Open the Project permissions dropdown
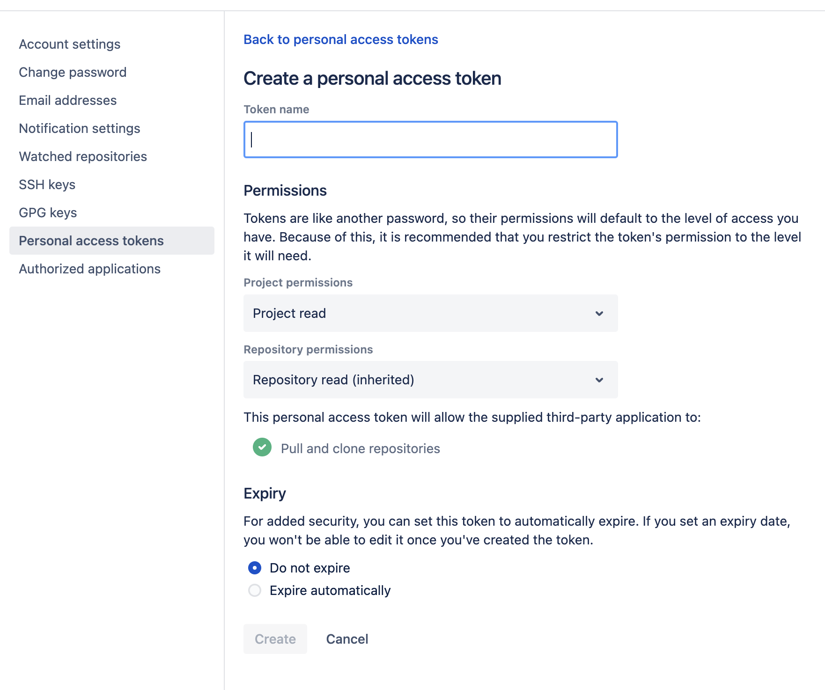Image resolution: width=825 pixels, height=690 pixels. (x=430, y=313)
